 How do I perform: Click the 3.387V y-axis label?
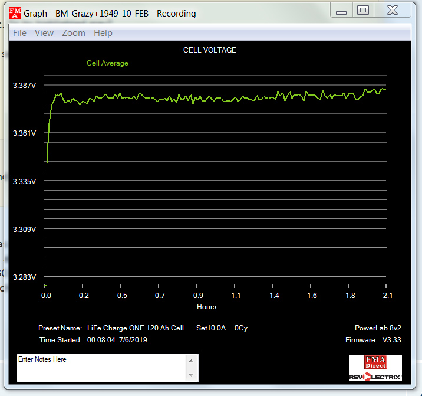click(25, 86)
